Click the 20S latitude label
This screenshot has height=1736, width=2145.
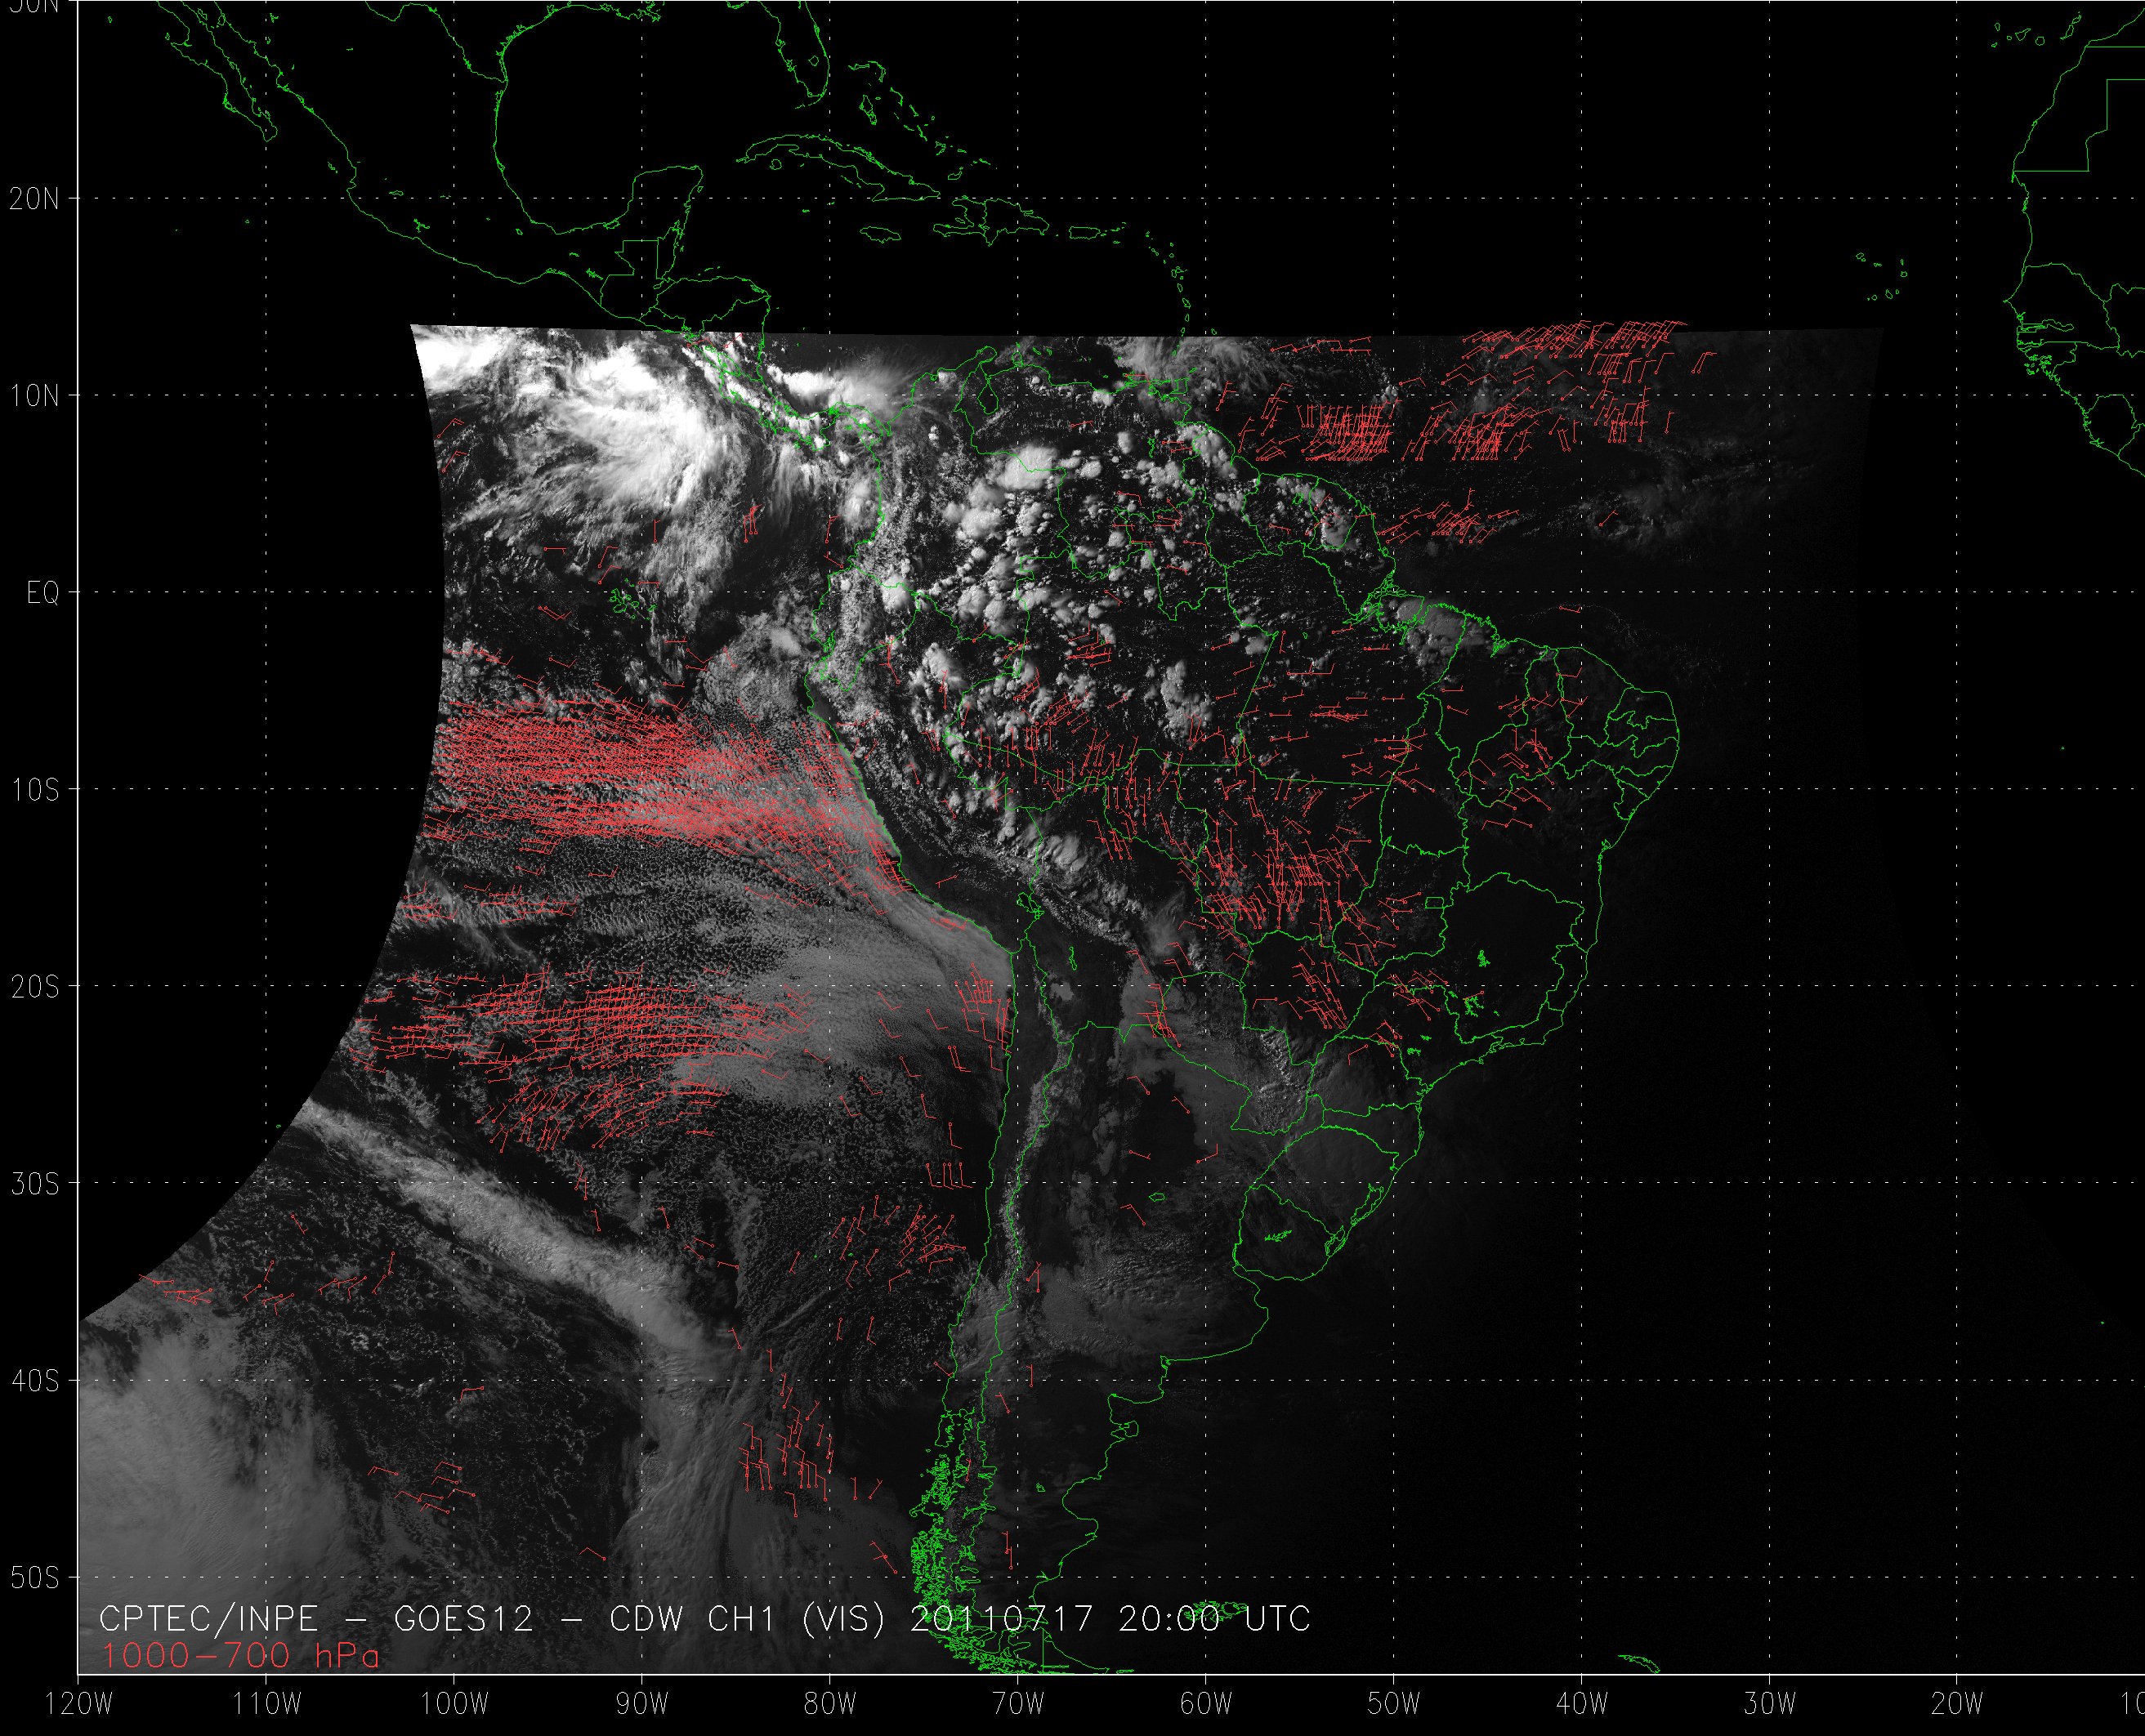point(35,987)
